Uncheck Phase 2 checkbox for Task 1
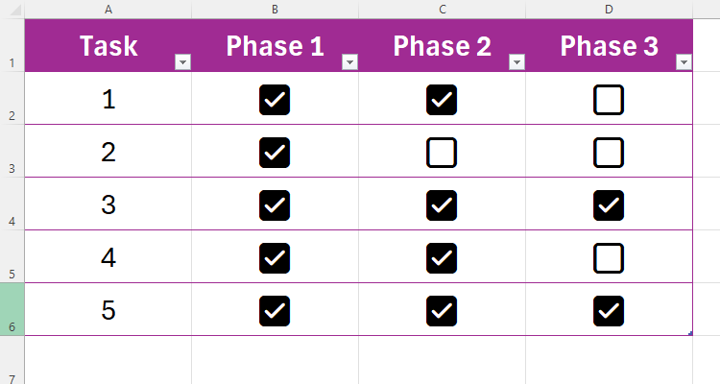720x384 pixels. pos(442,99)
